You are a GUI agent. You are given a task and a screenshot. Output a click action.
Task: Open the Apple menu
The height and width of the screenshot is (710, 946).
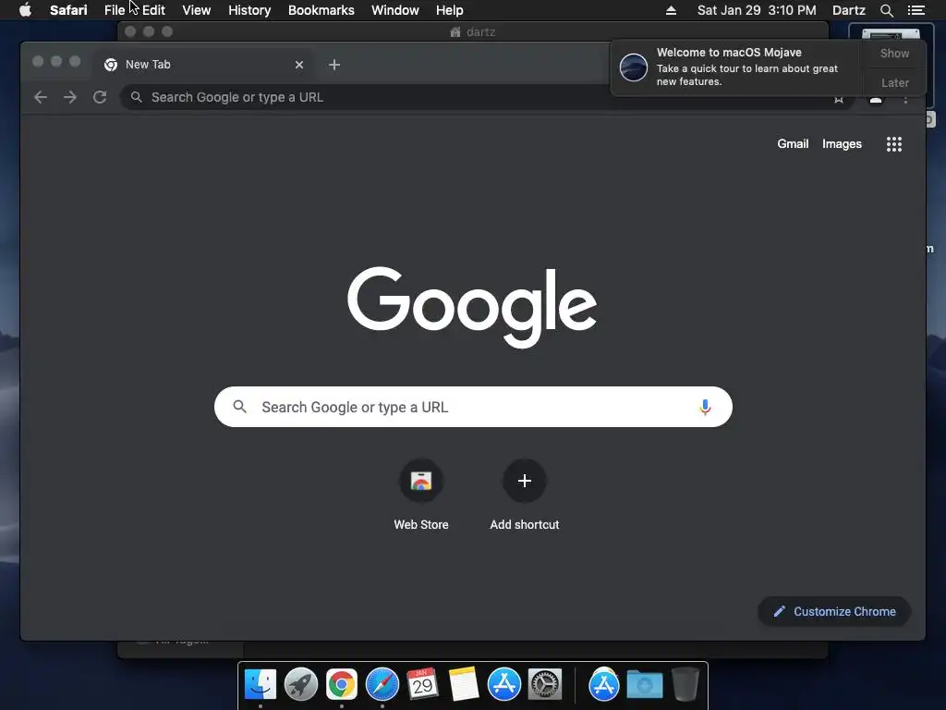pos(25,10)
